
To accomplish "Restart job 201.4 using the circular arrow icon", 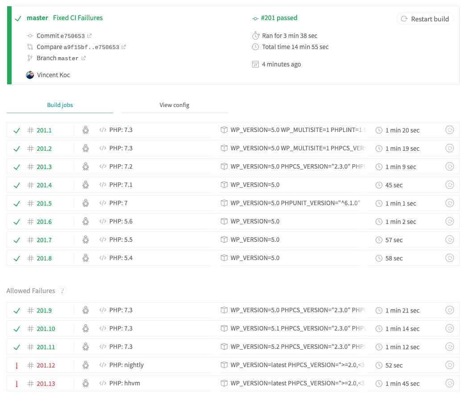I will click(x=450, y=185).
